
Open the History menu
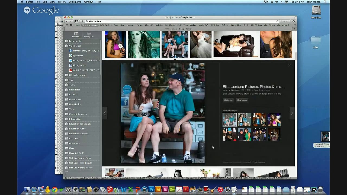62,2
